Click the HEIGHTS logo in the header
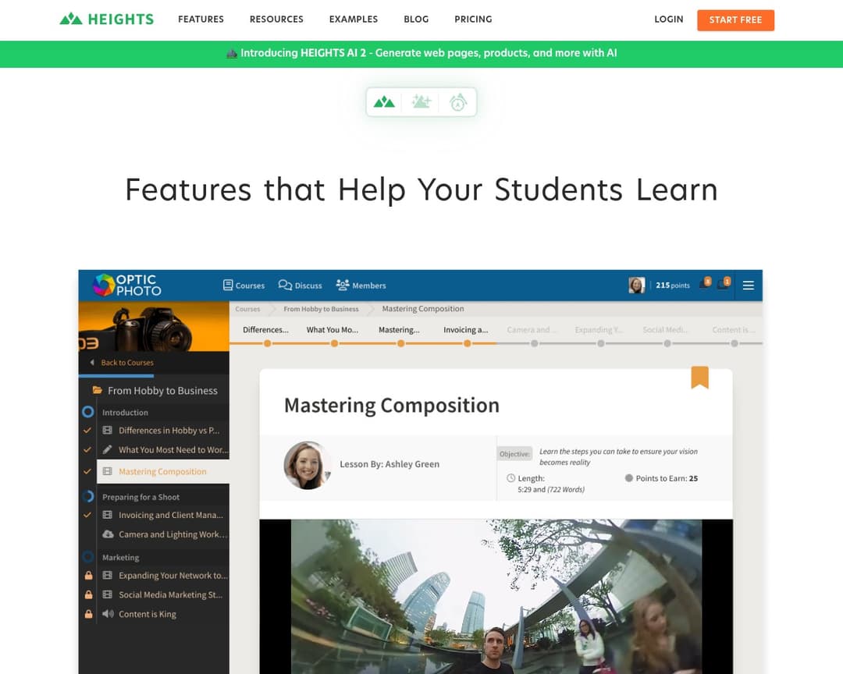843x674 pixels. coord(107,20)
